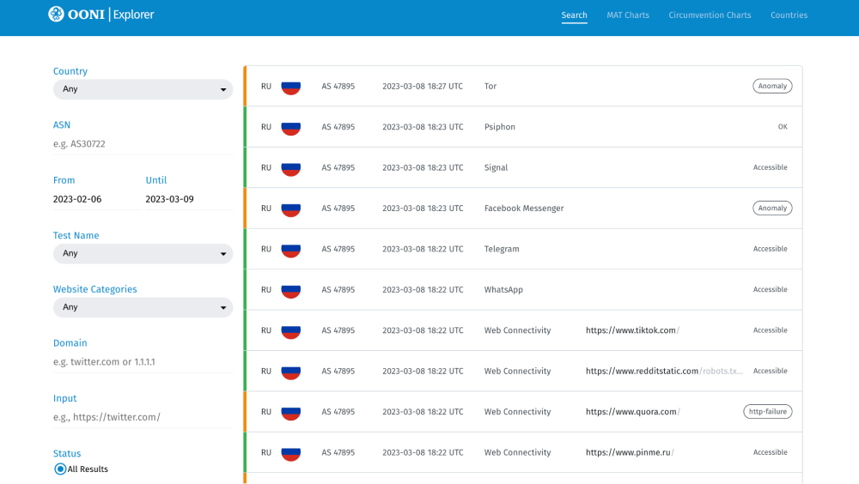Open the pinme.ru measurement result
This screenshot has width=859, height=484.
pos(629,453)
